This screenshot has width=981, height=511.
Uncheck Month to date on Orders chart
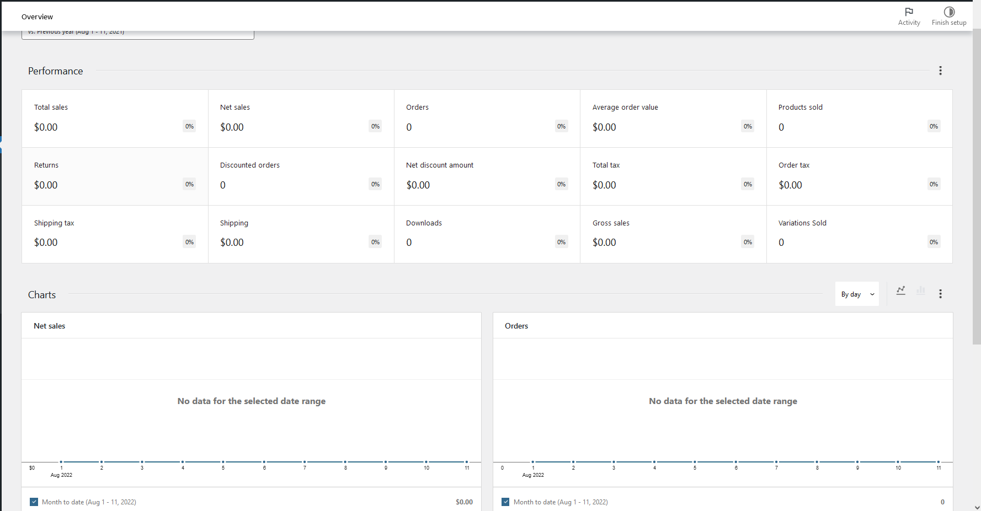pos(505,502)
